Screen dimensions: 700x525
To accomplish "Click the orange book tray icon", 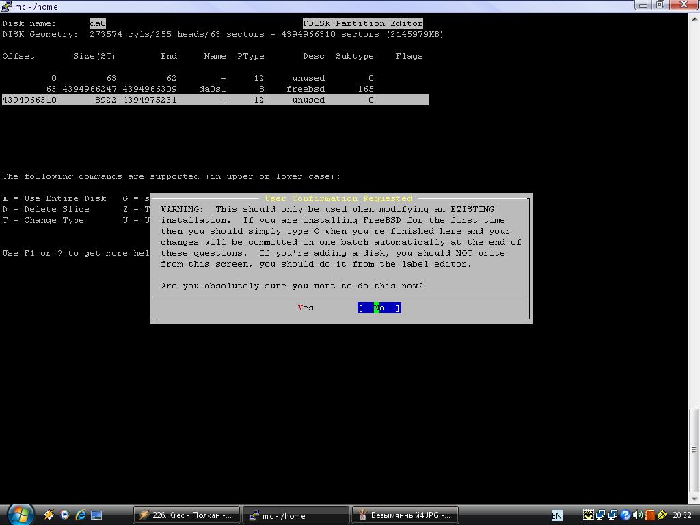I will click(x=650, y=515).
